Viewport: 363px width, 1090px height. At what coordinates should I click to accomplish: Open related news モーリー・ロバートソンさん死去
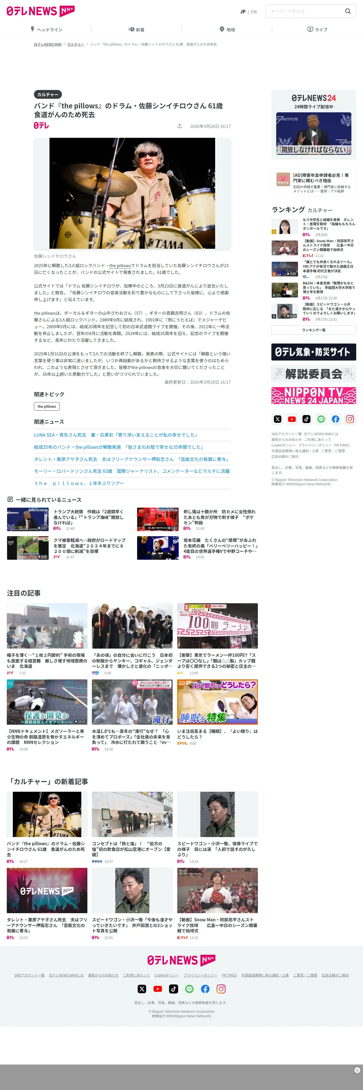coord(132,471)
